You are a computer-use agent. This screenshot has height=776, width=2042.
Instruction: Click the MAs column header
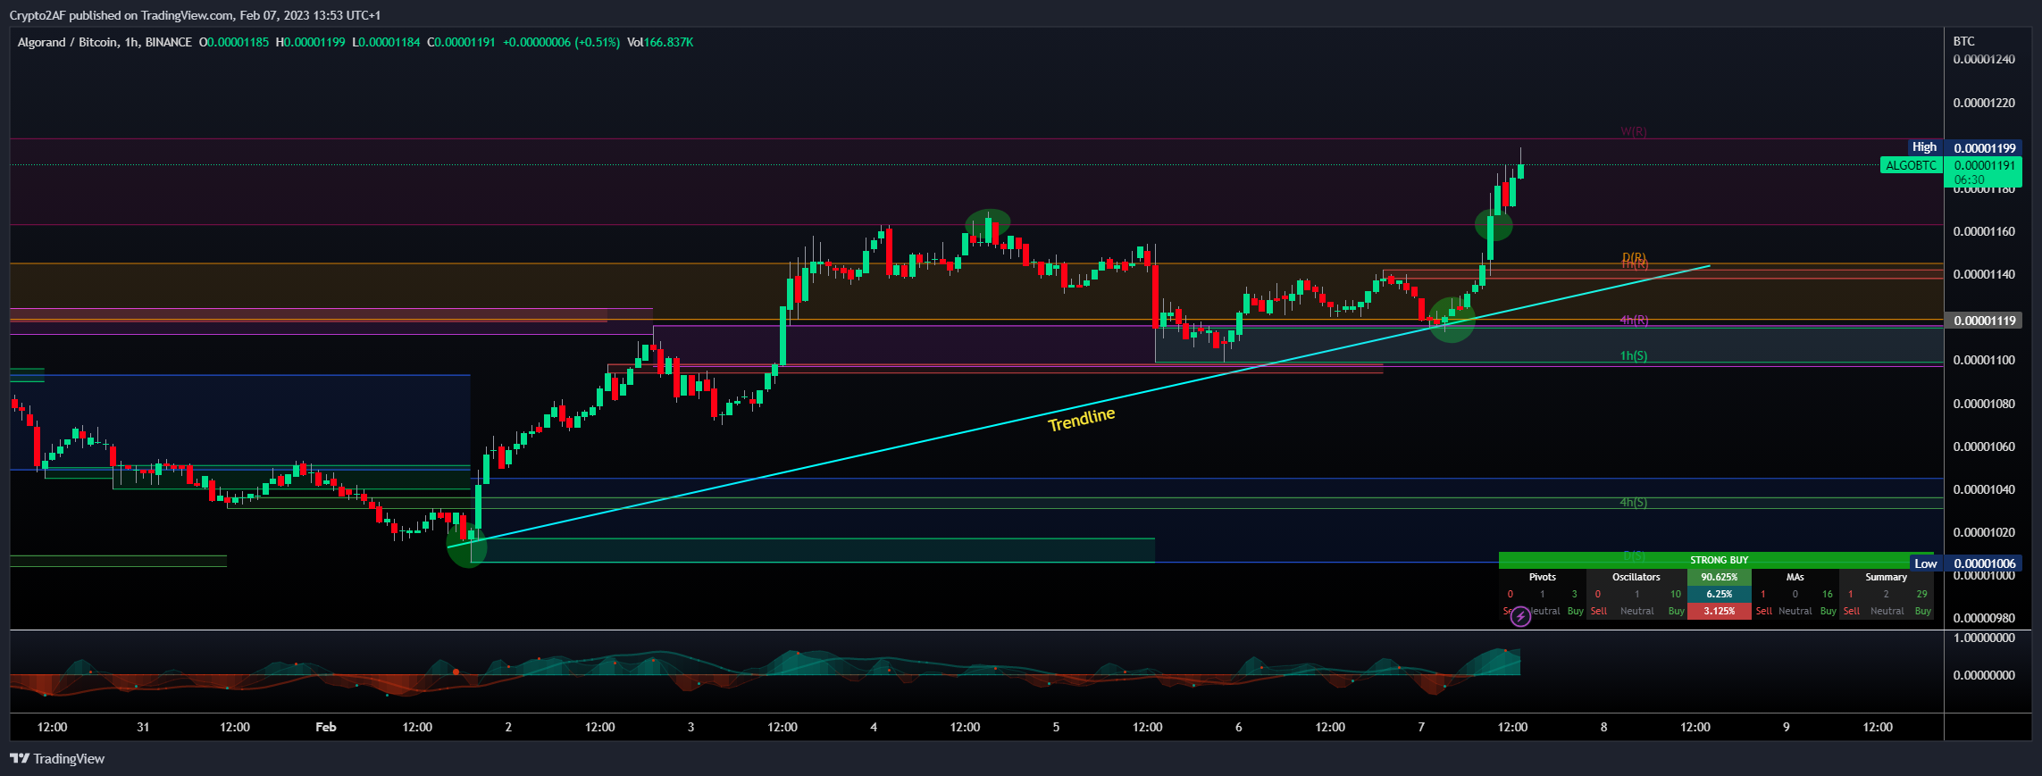[x=1795, y=577]
